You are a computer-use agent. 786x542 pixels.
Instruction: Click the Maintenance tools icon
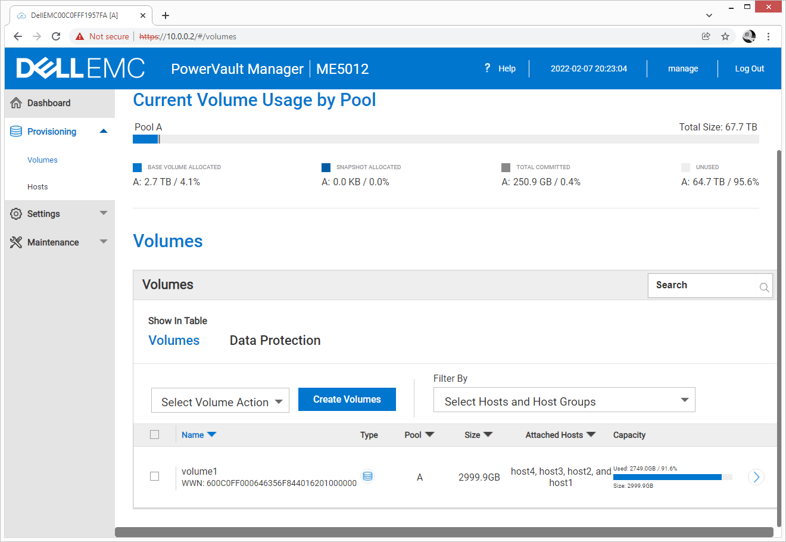click(16, 242)
